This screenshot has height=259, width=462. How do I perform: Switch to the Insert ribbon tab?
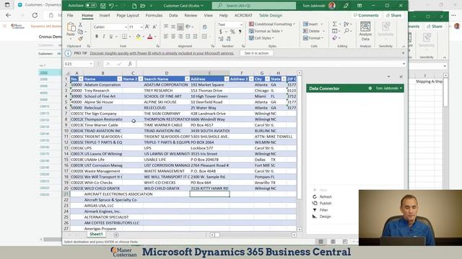[x=105, y=15]
